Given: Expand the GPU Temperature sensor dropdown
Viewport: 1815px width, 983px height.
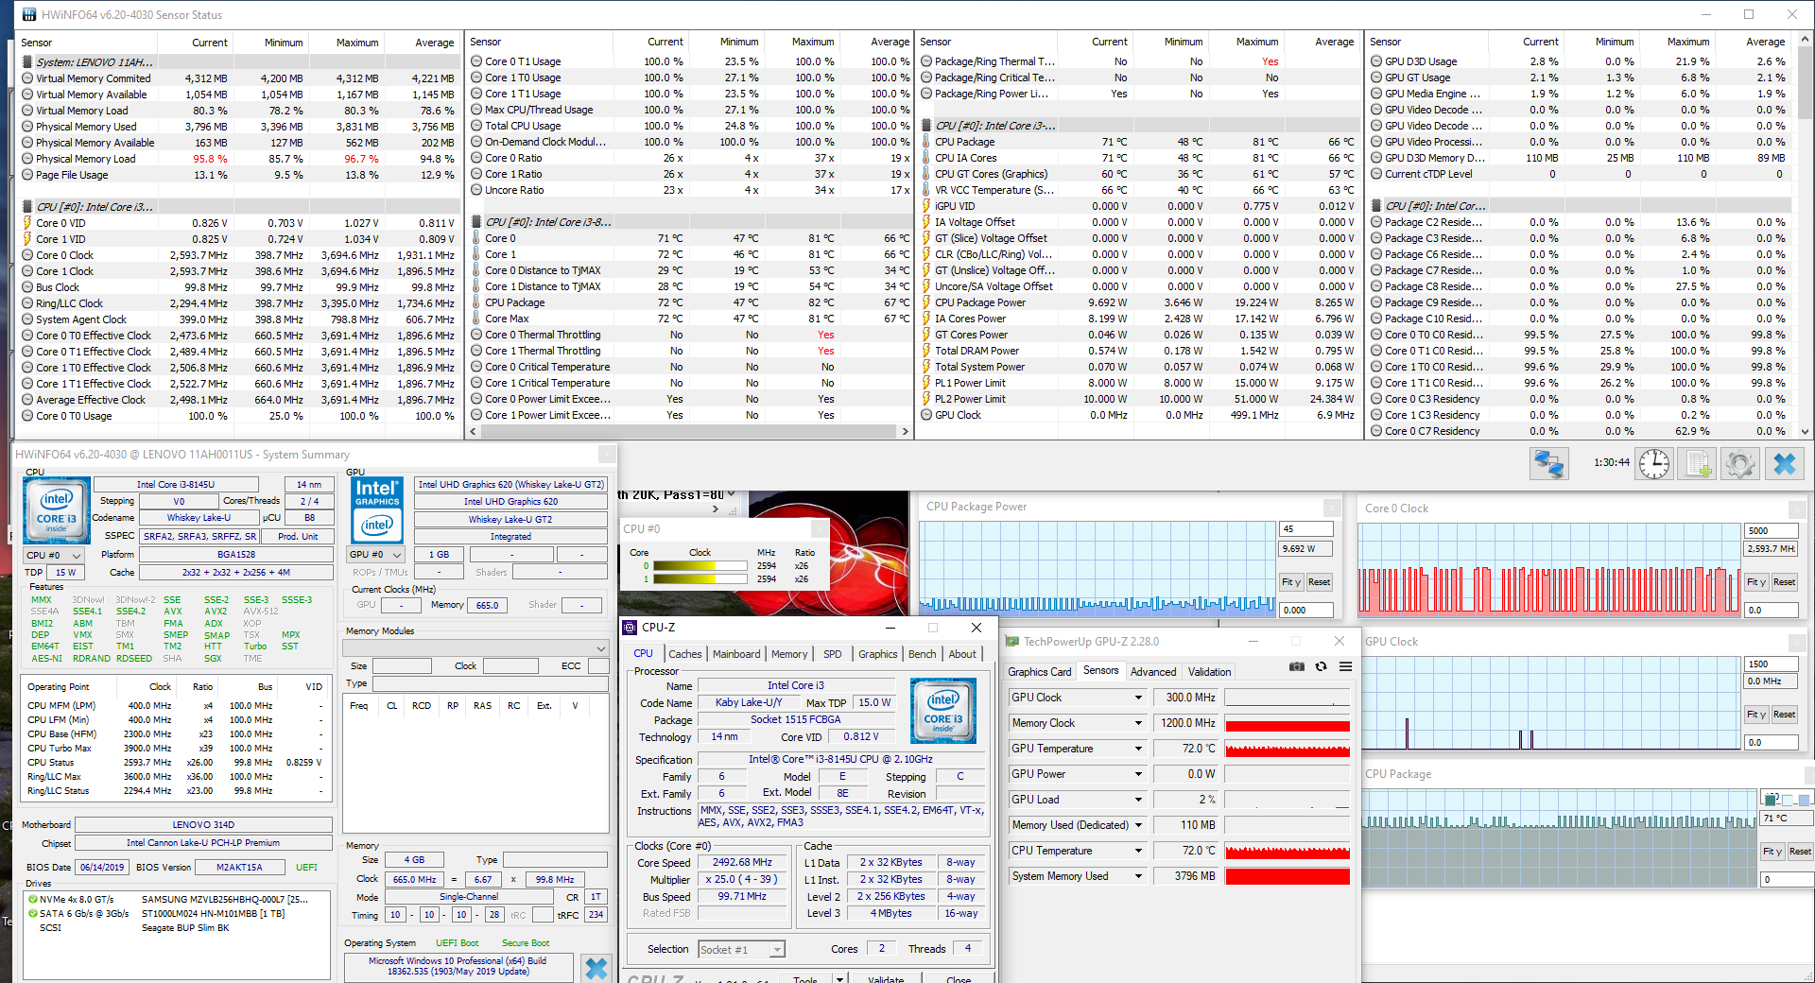Looking at the screenshot, I should pos(1138,749).
